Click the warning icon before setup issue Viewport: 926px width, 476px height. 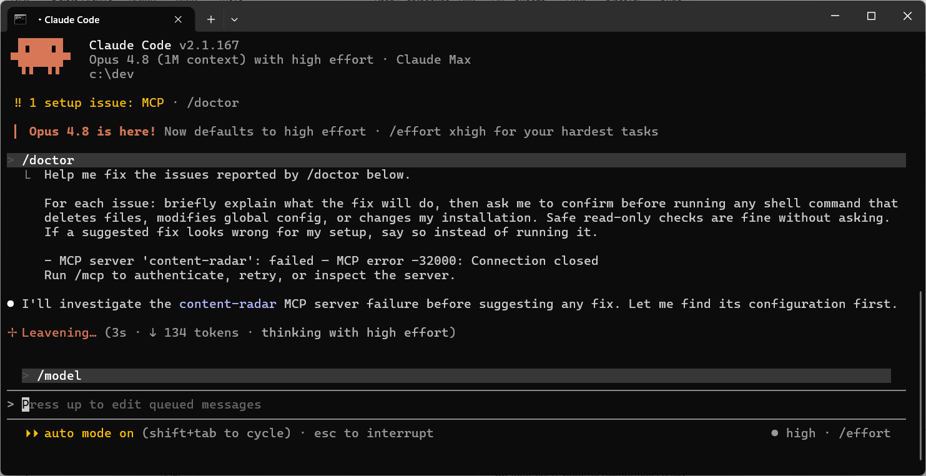pyautogui.click(x=18, y=102)
